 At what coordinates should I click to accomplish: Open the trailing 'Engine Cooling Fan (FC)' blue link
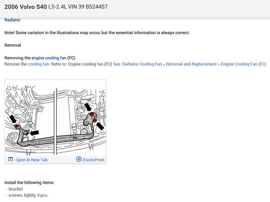click(x=243, y=64)
